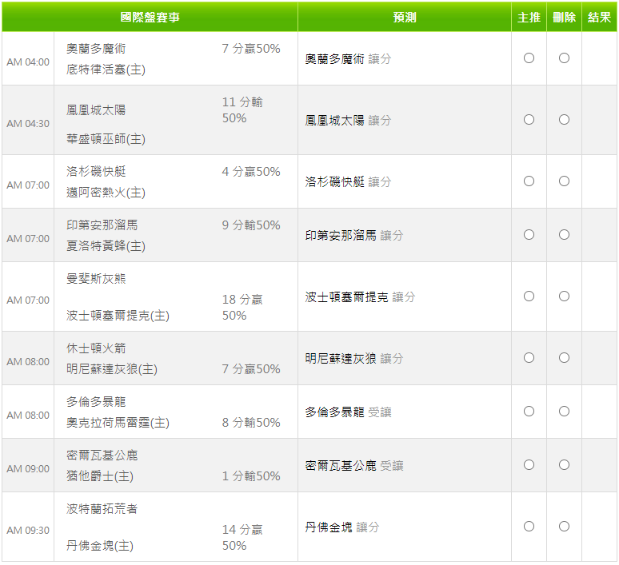Select 刪除 radio for 多倫多暴龍 row
619x565 pixels.
click(564, 412)
